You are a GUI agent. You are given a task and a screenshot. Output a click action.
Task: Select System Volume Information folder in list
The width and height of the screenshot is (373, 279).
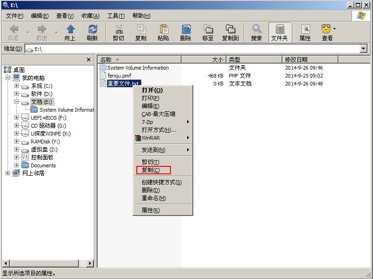click(138, 68)
